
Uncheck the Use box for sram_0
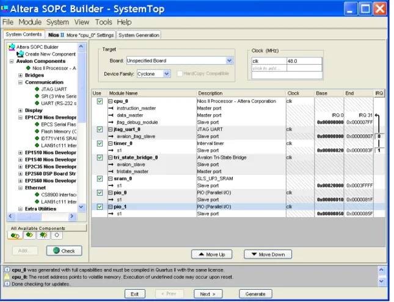[100, 179]
